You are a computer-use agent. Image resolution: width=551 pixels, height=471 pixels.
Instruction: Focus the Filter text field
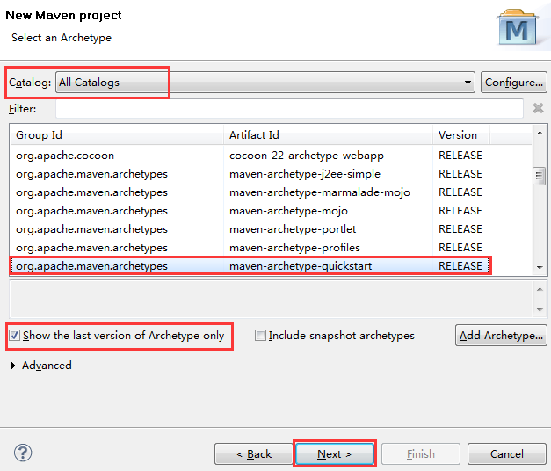pyautogui.click(x=289, y=109)
